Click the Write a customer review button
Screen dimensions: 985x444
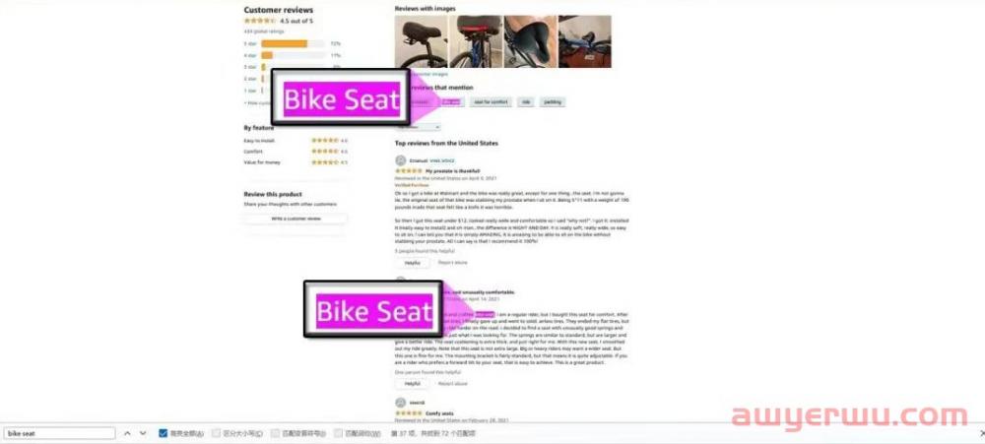(x=295, y=219)
